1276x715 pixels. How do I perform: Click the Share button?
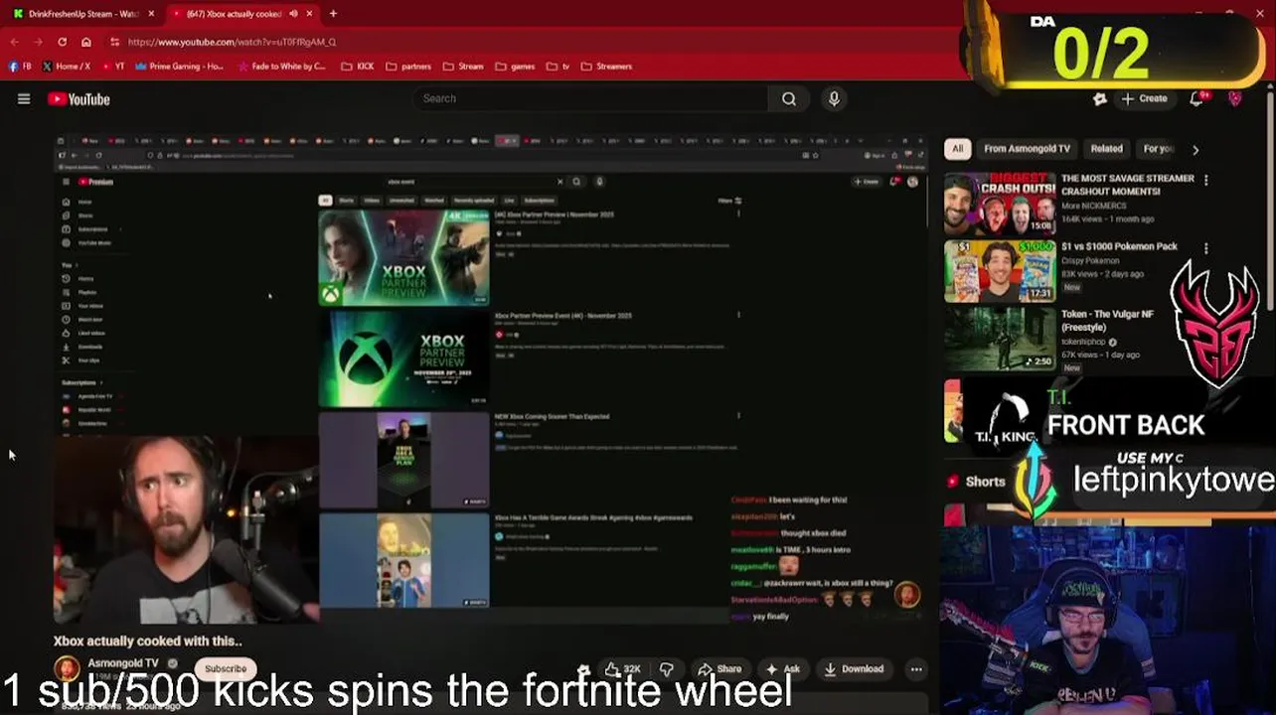pos(719,668)
